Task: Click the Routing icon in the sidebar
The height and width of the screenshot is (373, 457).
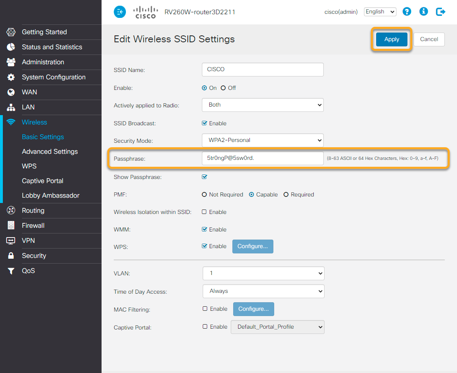Action: [x=11, y=210]
